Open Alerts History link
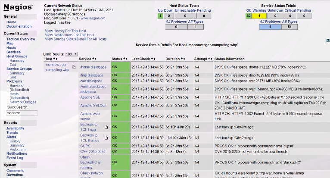This screenshot has height=178, width=330. (15, 141)
